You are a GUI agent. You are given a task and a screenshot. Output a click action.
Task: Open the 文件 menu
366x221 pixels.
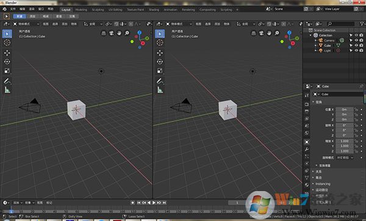13,9
